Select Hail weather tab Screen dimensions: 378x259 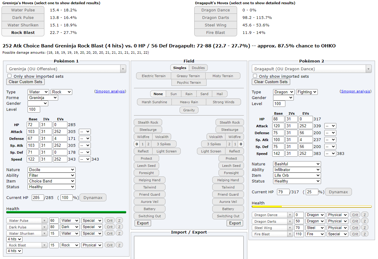pos(220,94)
